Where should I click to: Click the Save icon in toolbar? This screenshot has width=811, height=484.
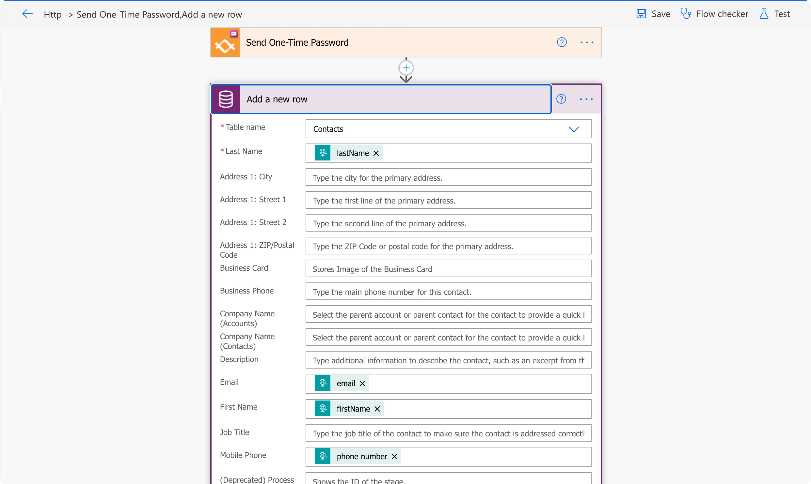click(642, 13)
